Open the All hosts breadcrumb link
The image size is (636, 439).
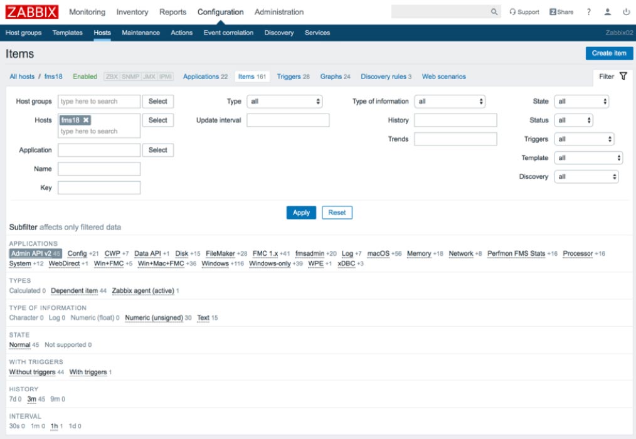(x=22, y=77)
